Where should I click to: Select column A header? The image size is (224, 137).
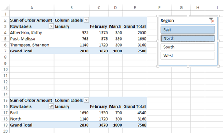tap(32, 8)
